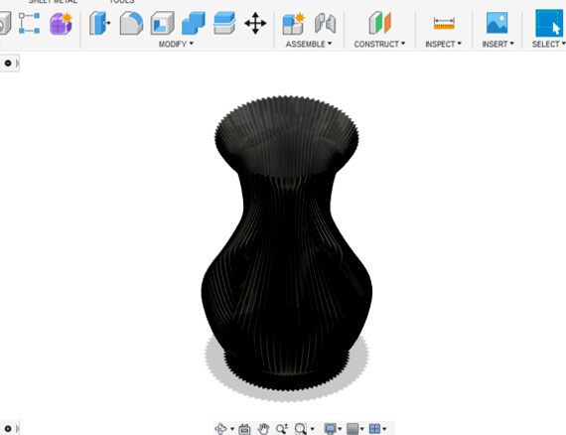The width and height of the screenshot is (566, 435).
Task: Expand the Orbit type dropdown arrow
Action: coord(232,429)
